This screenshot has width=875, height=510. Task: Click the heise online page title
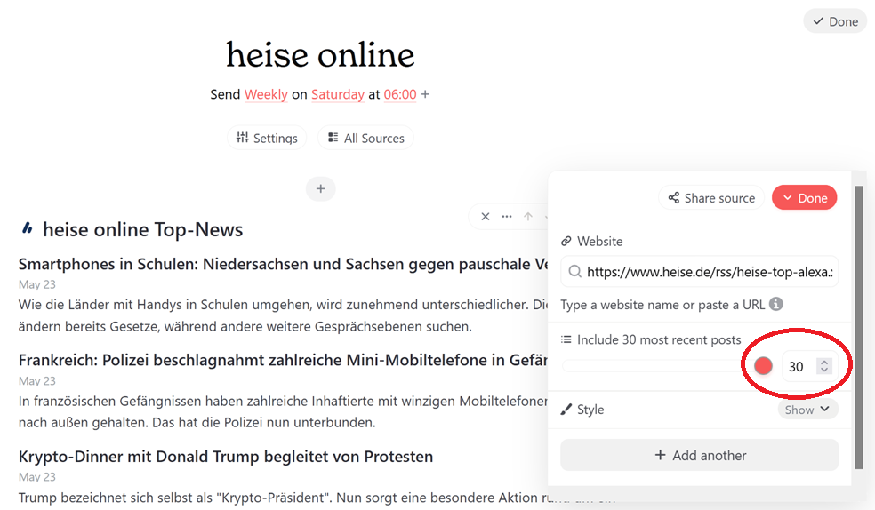(x=320, y=54)
